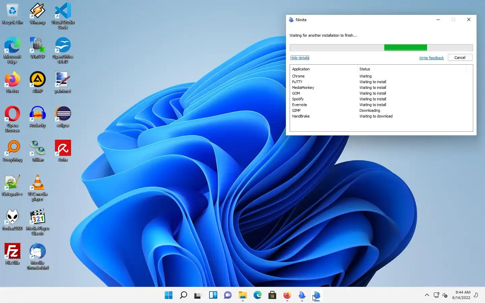Screen dimensions: 485x303
Task: Select the foobar2000 desktop shortcut
Action: click(x=12, y=220)
